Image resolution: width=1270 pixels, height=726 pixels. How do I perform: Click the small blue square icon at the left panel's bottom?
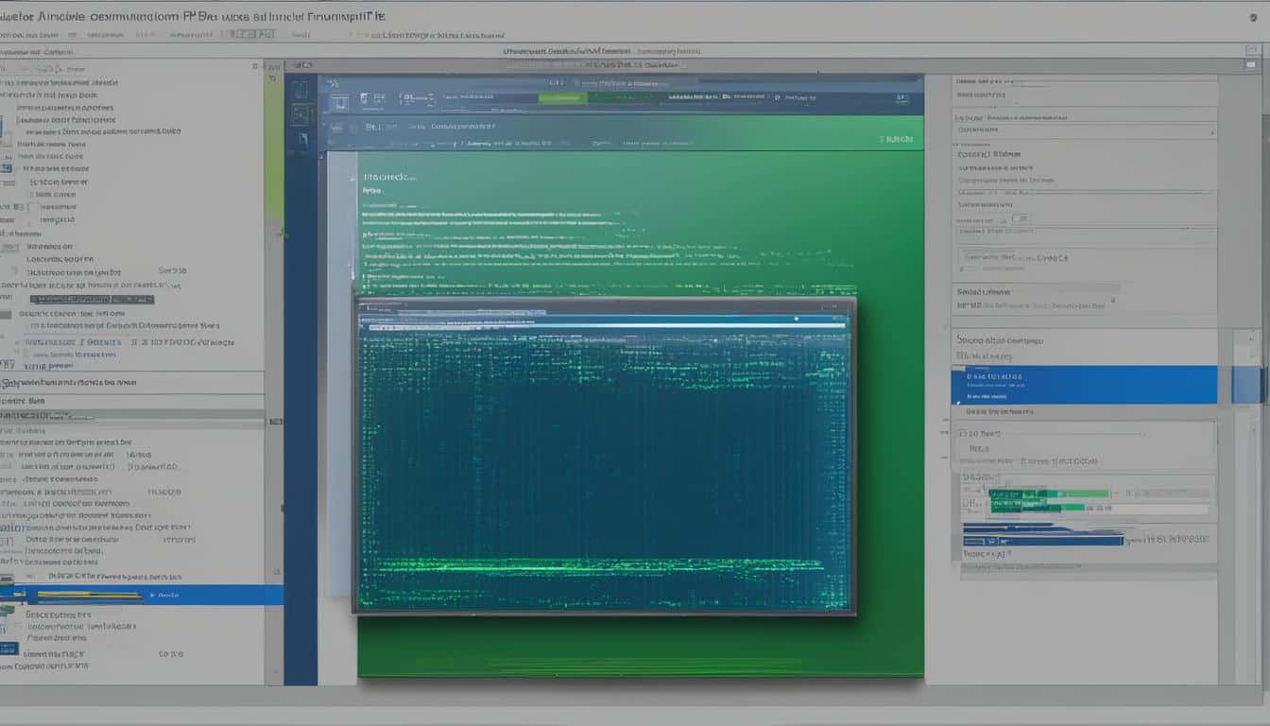9,648
